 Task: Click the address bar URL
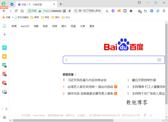52,11
